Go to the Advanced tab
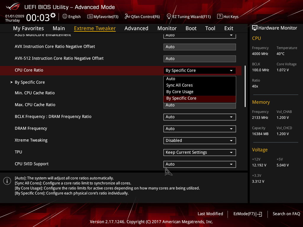 point(136,28)
